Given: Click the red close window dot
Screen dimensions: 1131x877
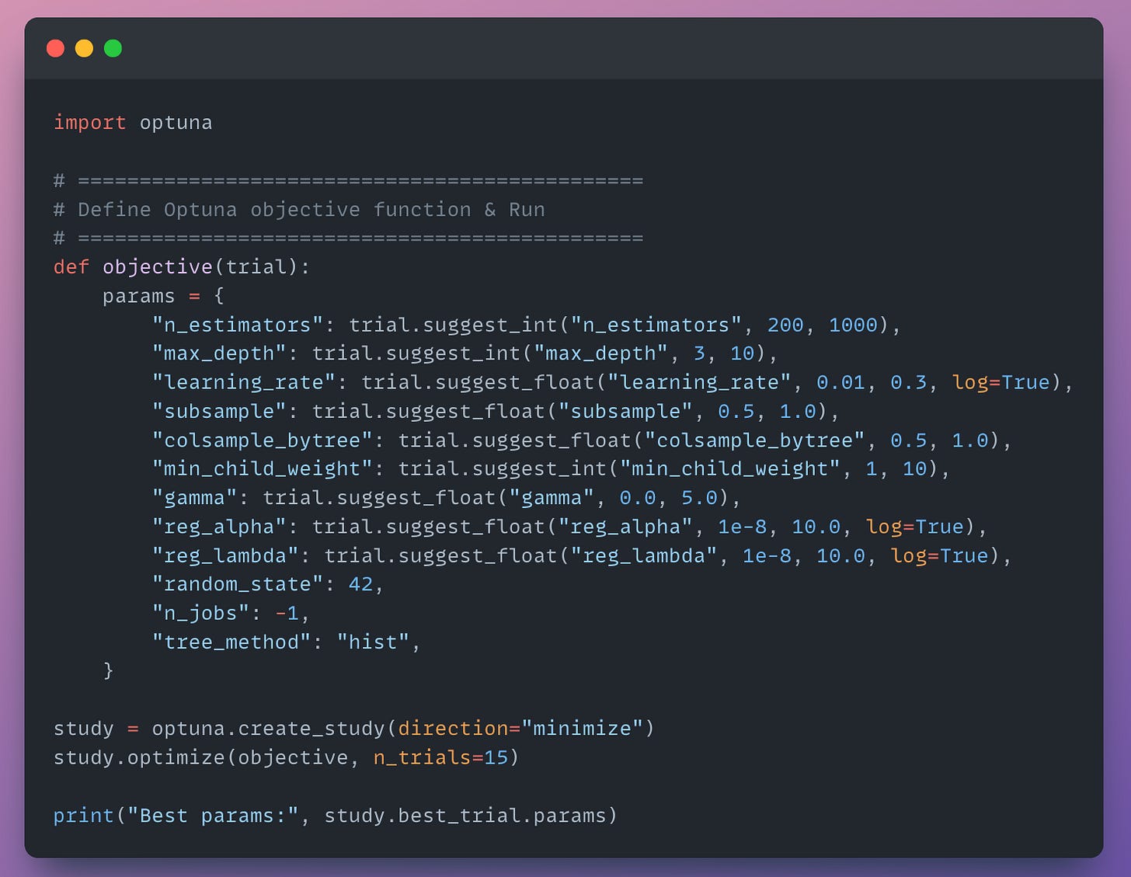Looking at the screenshot, I should (55, 49).
